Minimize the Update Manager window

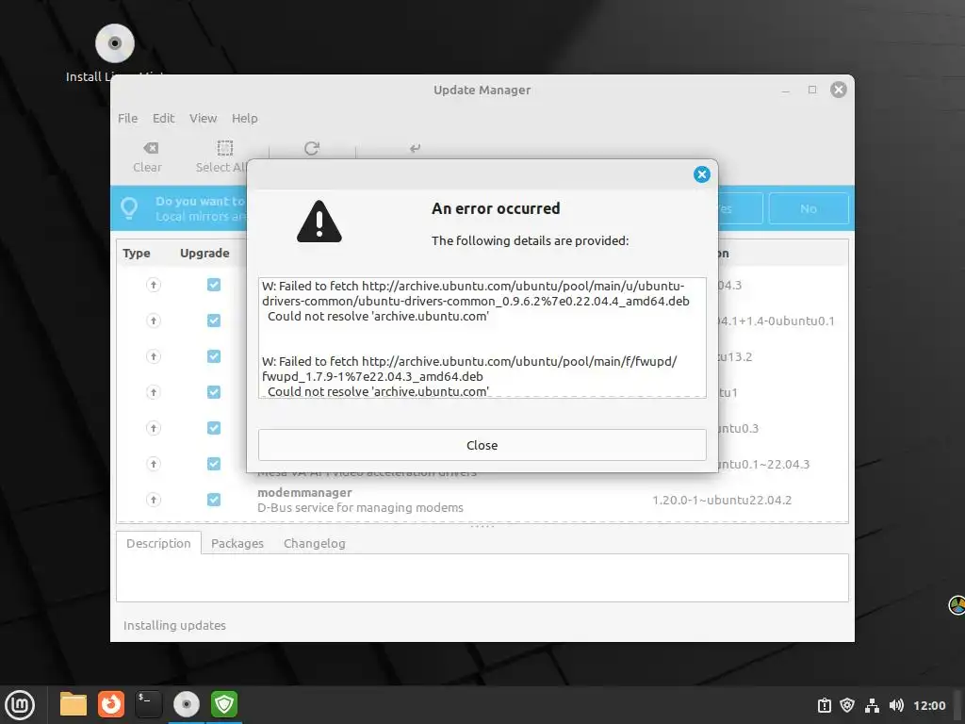785,90
